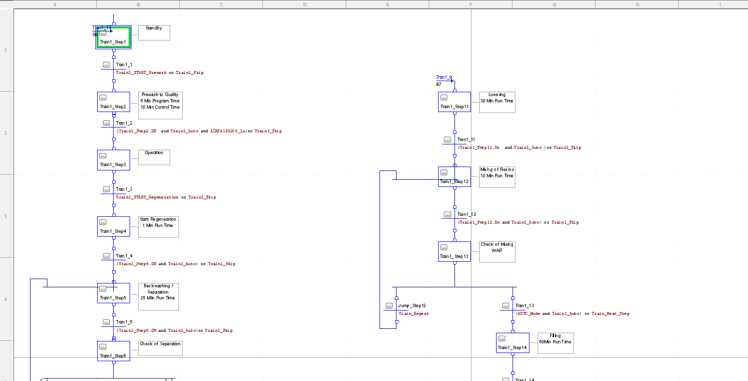
Task: Click the Train1_Step11.Dn and Train1_Auto condition
Action: 519,148
